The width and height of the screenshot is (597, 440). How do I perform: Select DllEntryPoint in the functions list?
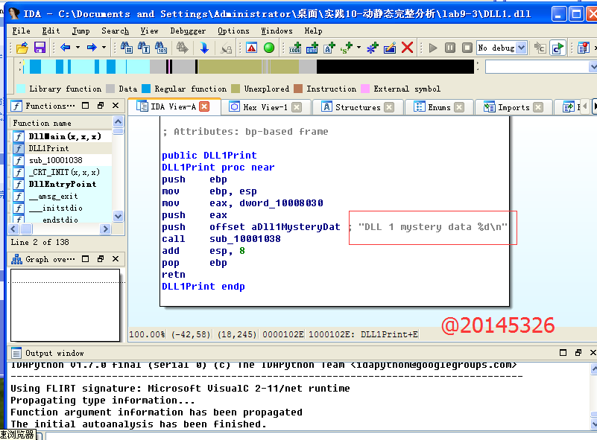[x=62, y=184]
